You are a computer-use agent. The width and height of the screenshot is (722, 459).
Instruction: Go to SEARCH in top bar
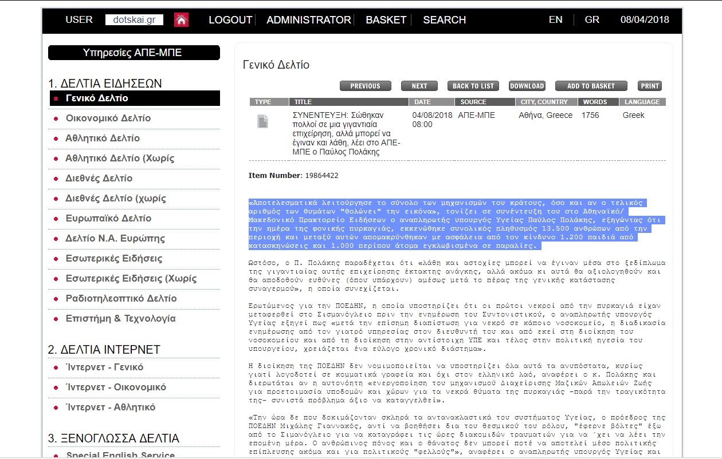(x=444, y=20)
